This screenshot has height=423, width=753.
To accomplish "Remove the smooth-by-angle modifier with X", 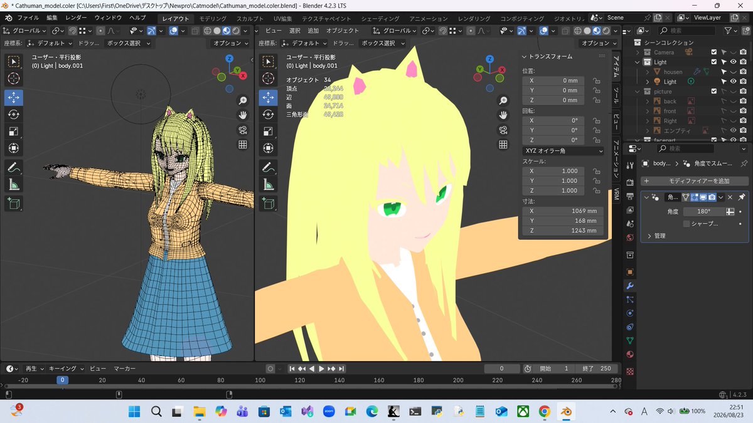I will coord(730,197).
